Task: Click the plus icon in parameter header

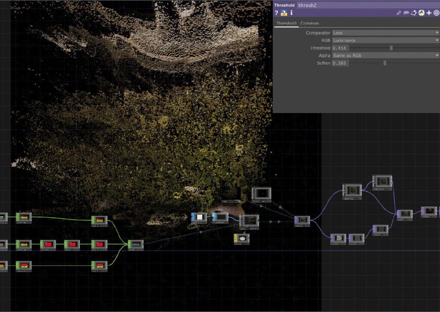Action: pos(429,13)
